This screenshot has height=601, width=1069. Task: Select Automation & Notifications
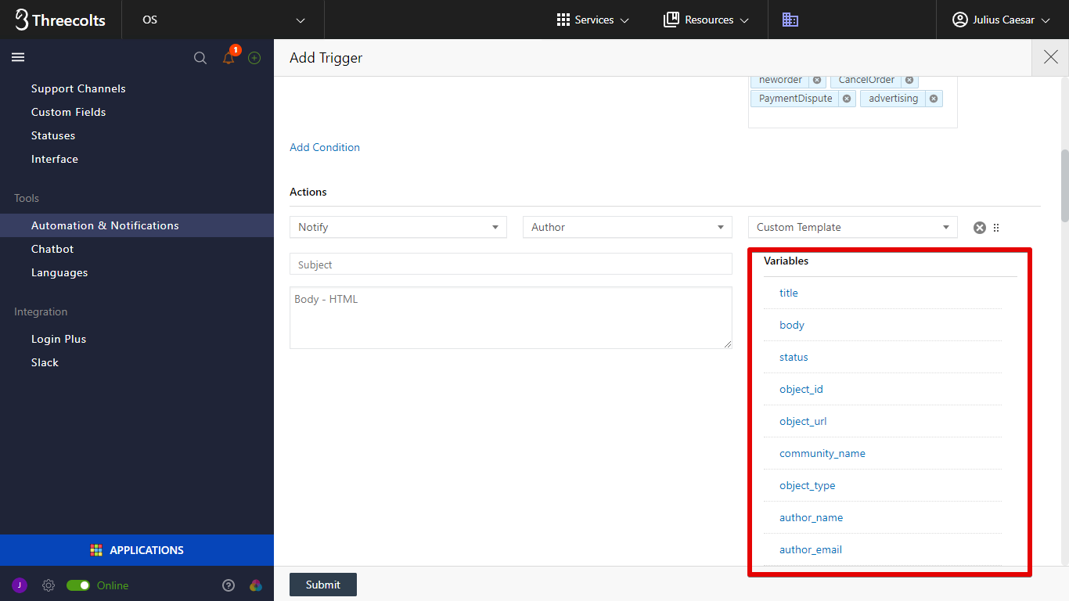(105, 225)
